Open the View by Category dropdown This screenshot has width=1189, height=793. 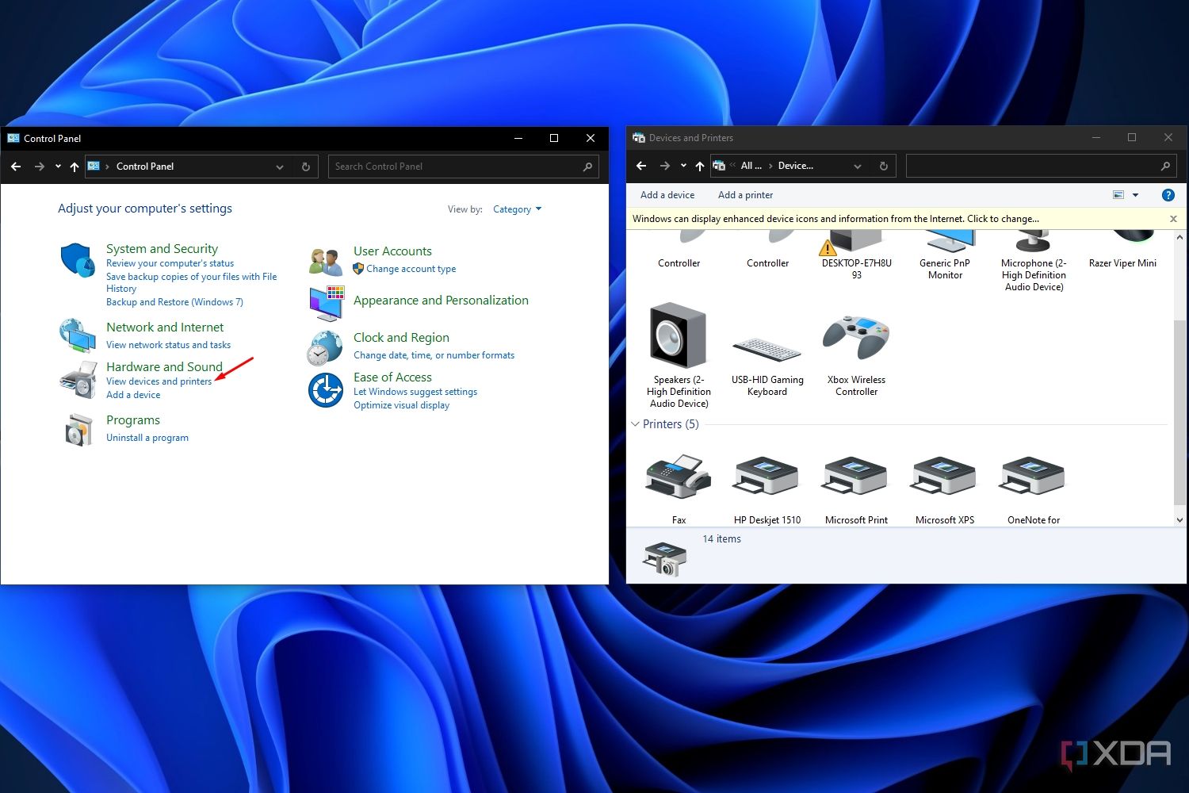click(517, 209)
